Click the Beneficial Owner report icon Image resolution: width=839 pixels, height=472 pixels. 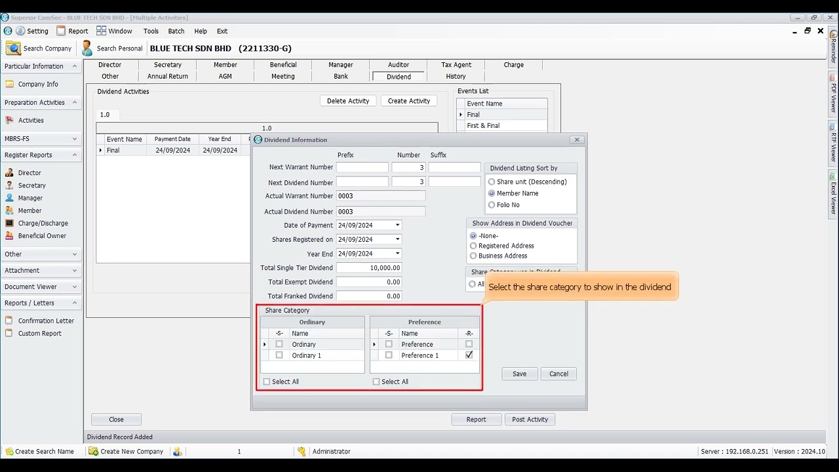coord(10,235)
